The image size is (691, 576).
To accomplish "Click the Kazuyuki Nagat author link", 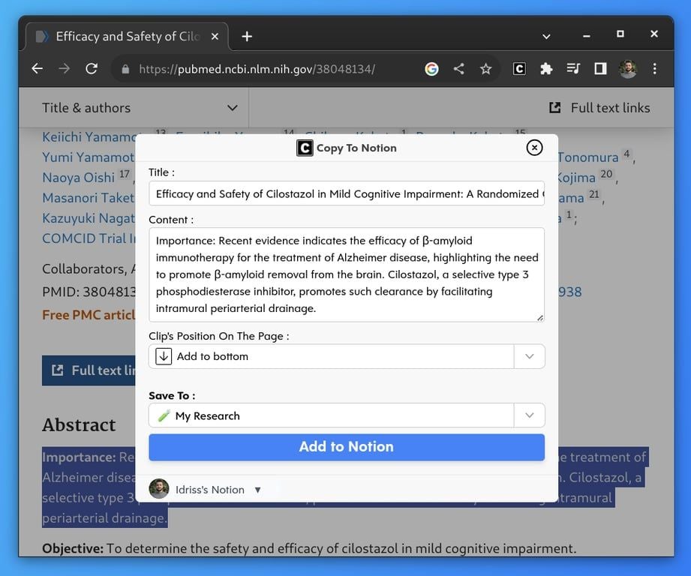I will click(x=89, y=218).
